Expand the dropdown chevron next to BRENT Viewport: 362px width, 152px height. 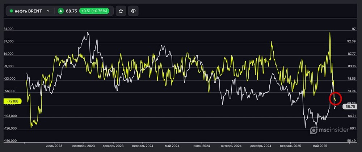click(48, 11)
